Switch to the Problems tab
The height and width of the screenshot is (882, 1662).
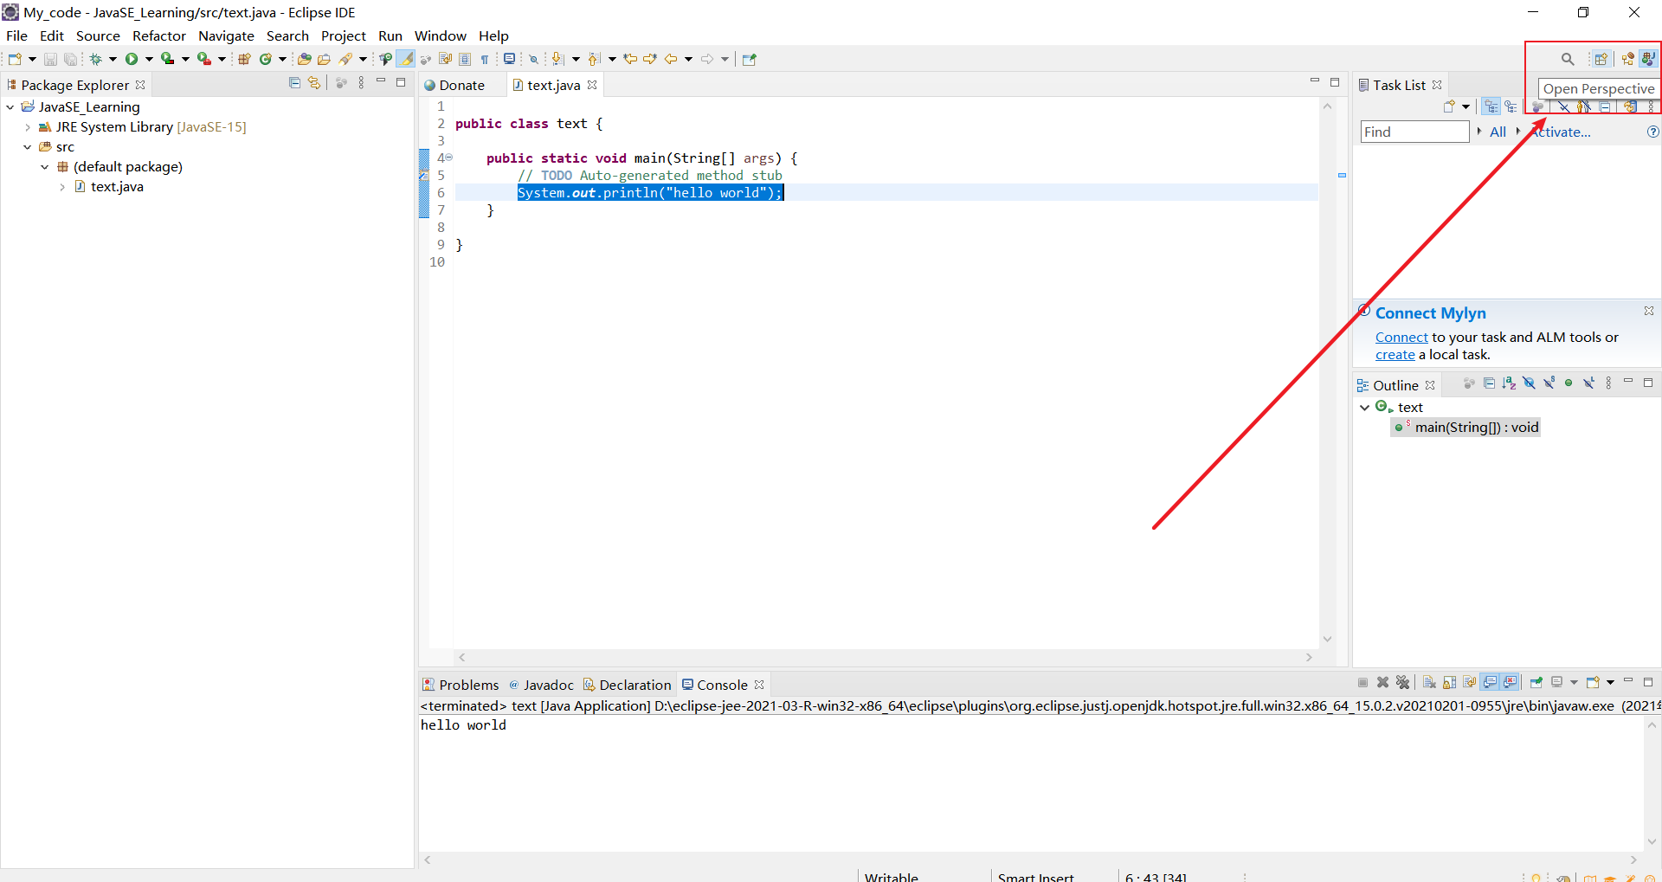(x=461, y=685)
